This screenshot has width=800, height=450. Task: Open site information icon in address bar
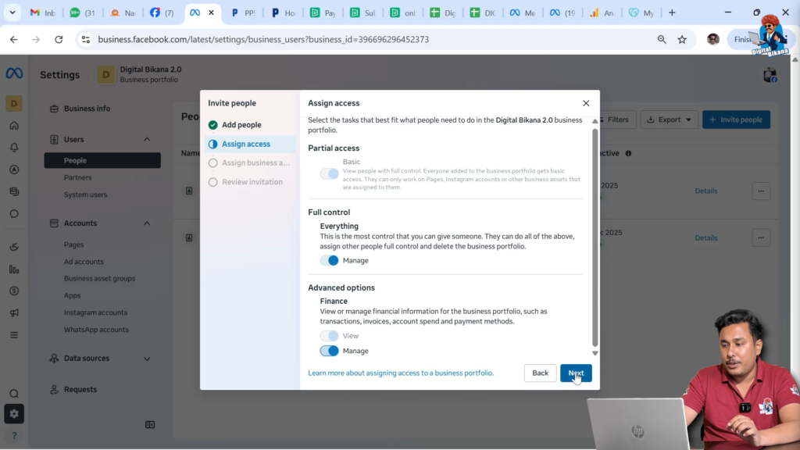click(x=86, y=39)
